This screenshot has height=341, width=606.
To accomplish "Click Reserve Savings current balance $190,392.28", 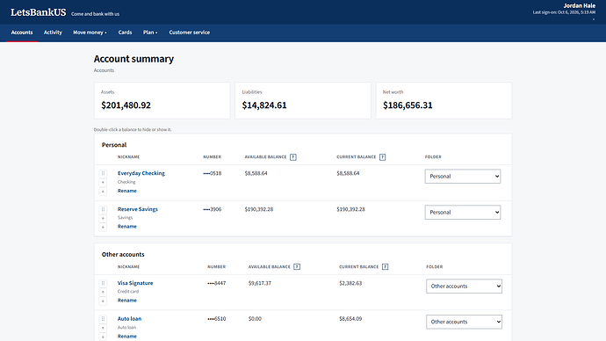I will point(351,209).
